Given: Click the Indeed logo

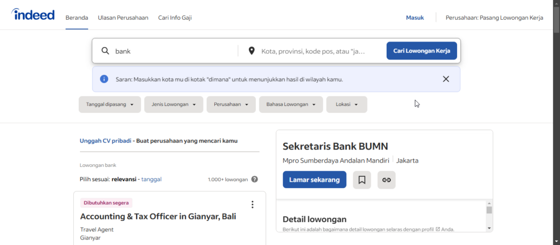Looking at the screenshot, I should point(33,15).
